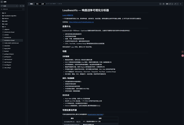Expand the public folder chevron
The height and width of the screenshot is (125, 184).
tap(1, 21)
